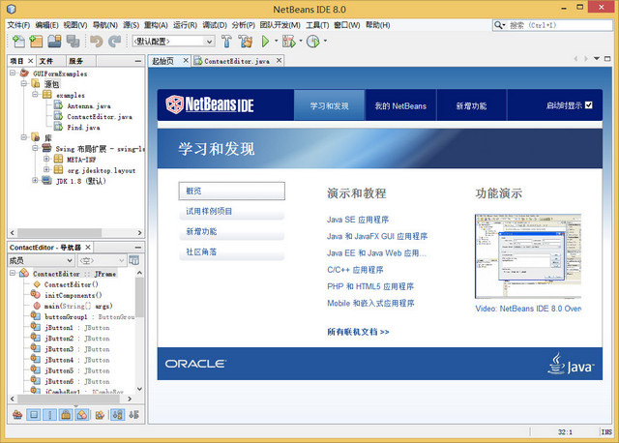Click the Undo arrow icon
The height and width of the screenshot is (443, 619).
tap(96, 42)
